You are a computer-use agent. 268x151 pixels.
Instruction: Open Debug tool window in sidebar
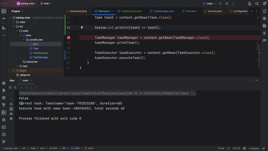4,120
